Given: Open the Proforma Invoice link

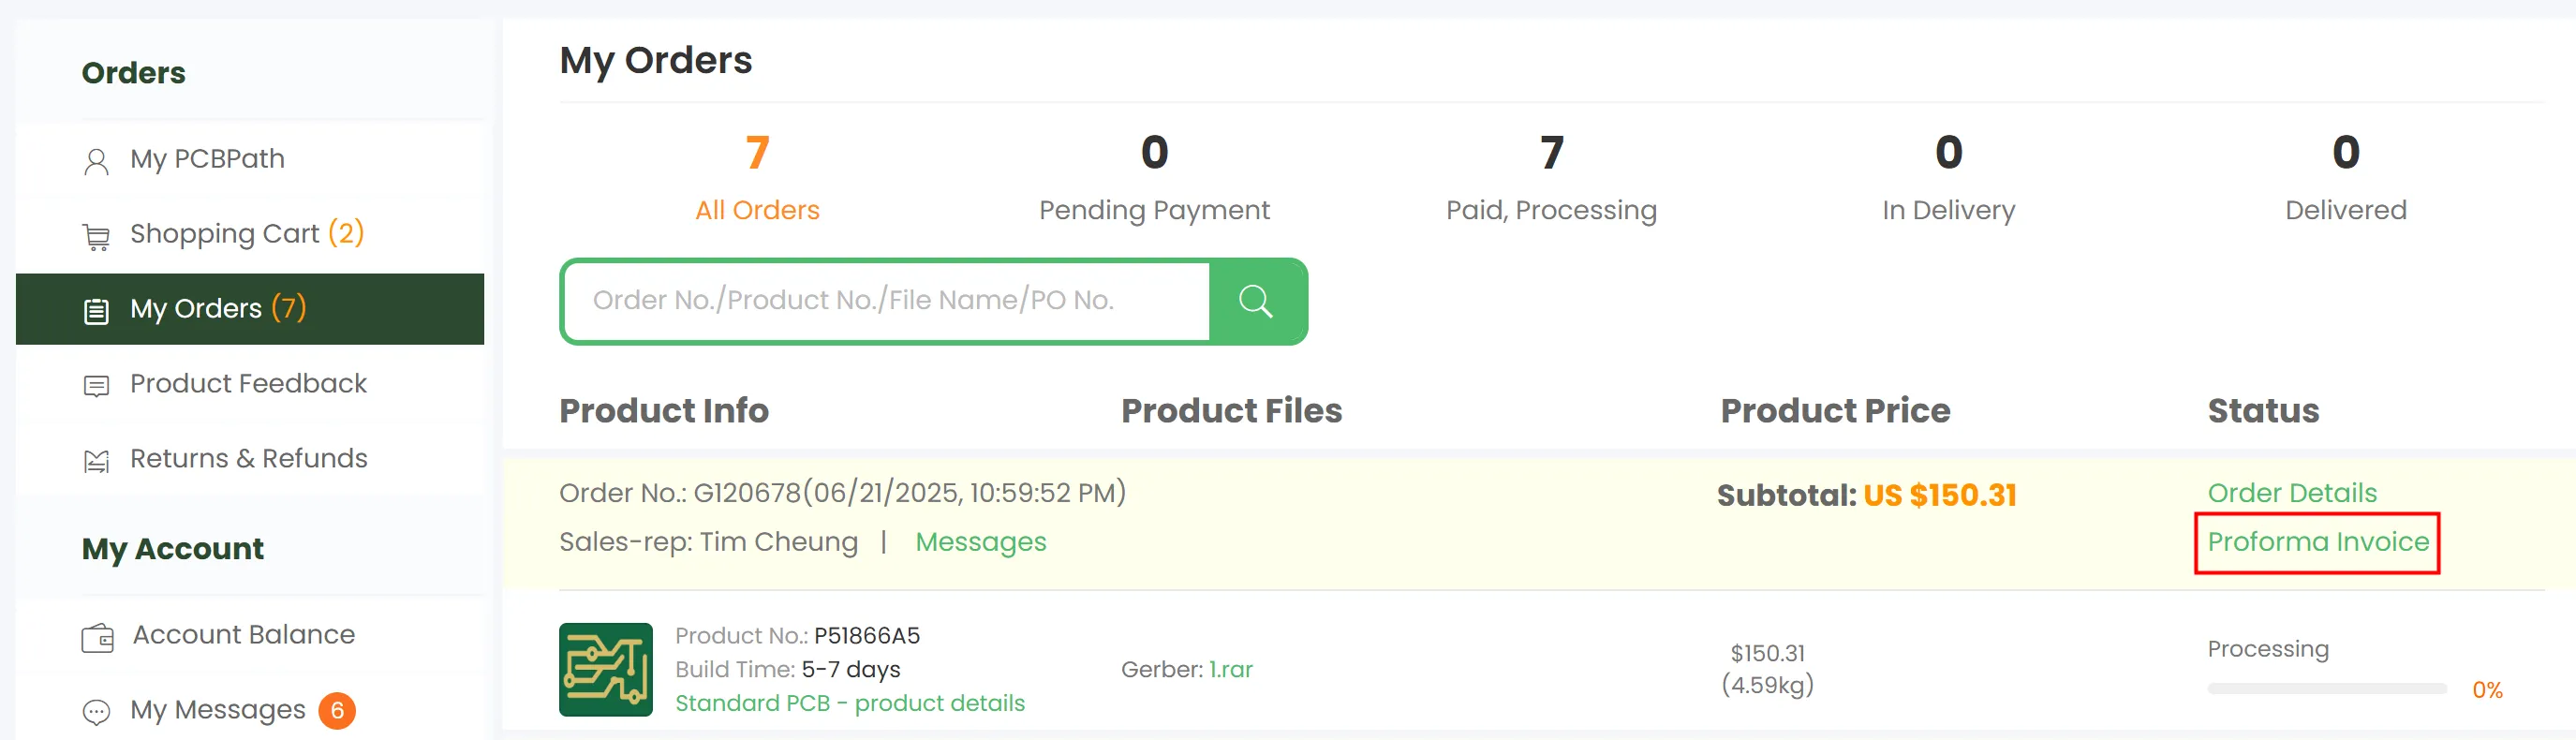Looking at the screenshot, I should pyautogui.click(x=2317, y=542).
